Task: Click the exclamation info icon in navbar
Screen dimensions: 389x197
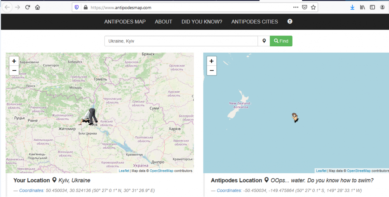Action: (x=290, y=21)
